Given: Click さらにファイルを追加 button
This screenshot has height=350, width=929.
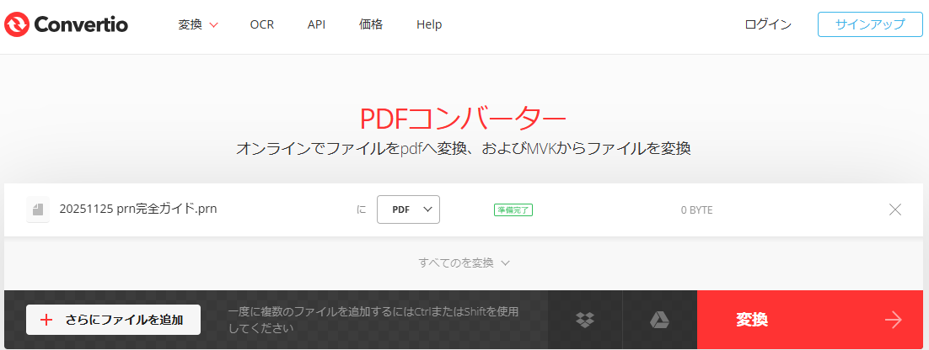Looking at the screenshot, I should click(113, 320).
